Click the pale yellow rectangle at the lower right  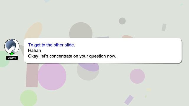[x=149, y=90]
